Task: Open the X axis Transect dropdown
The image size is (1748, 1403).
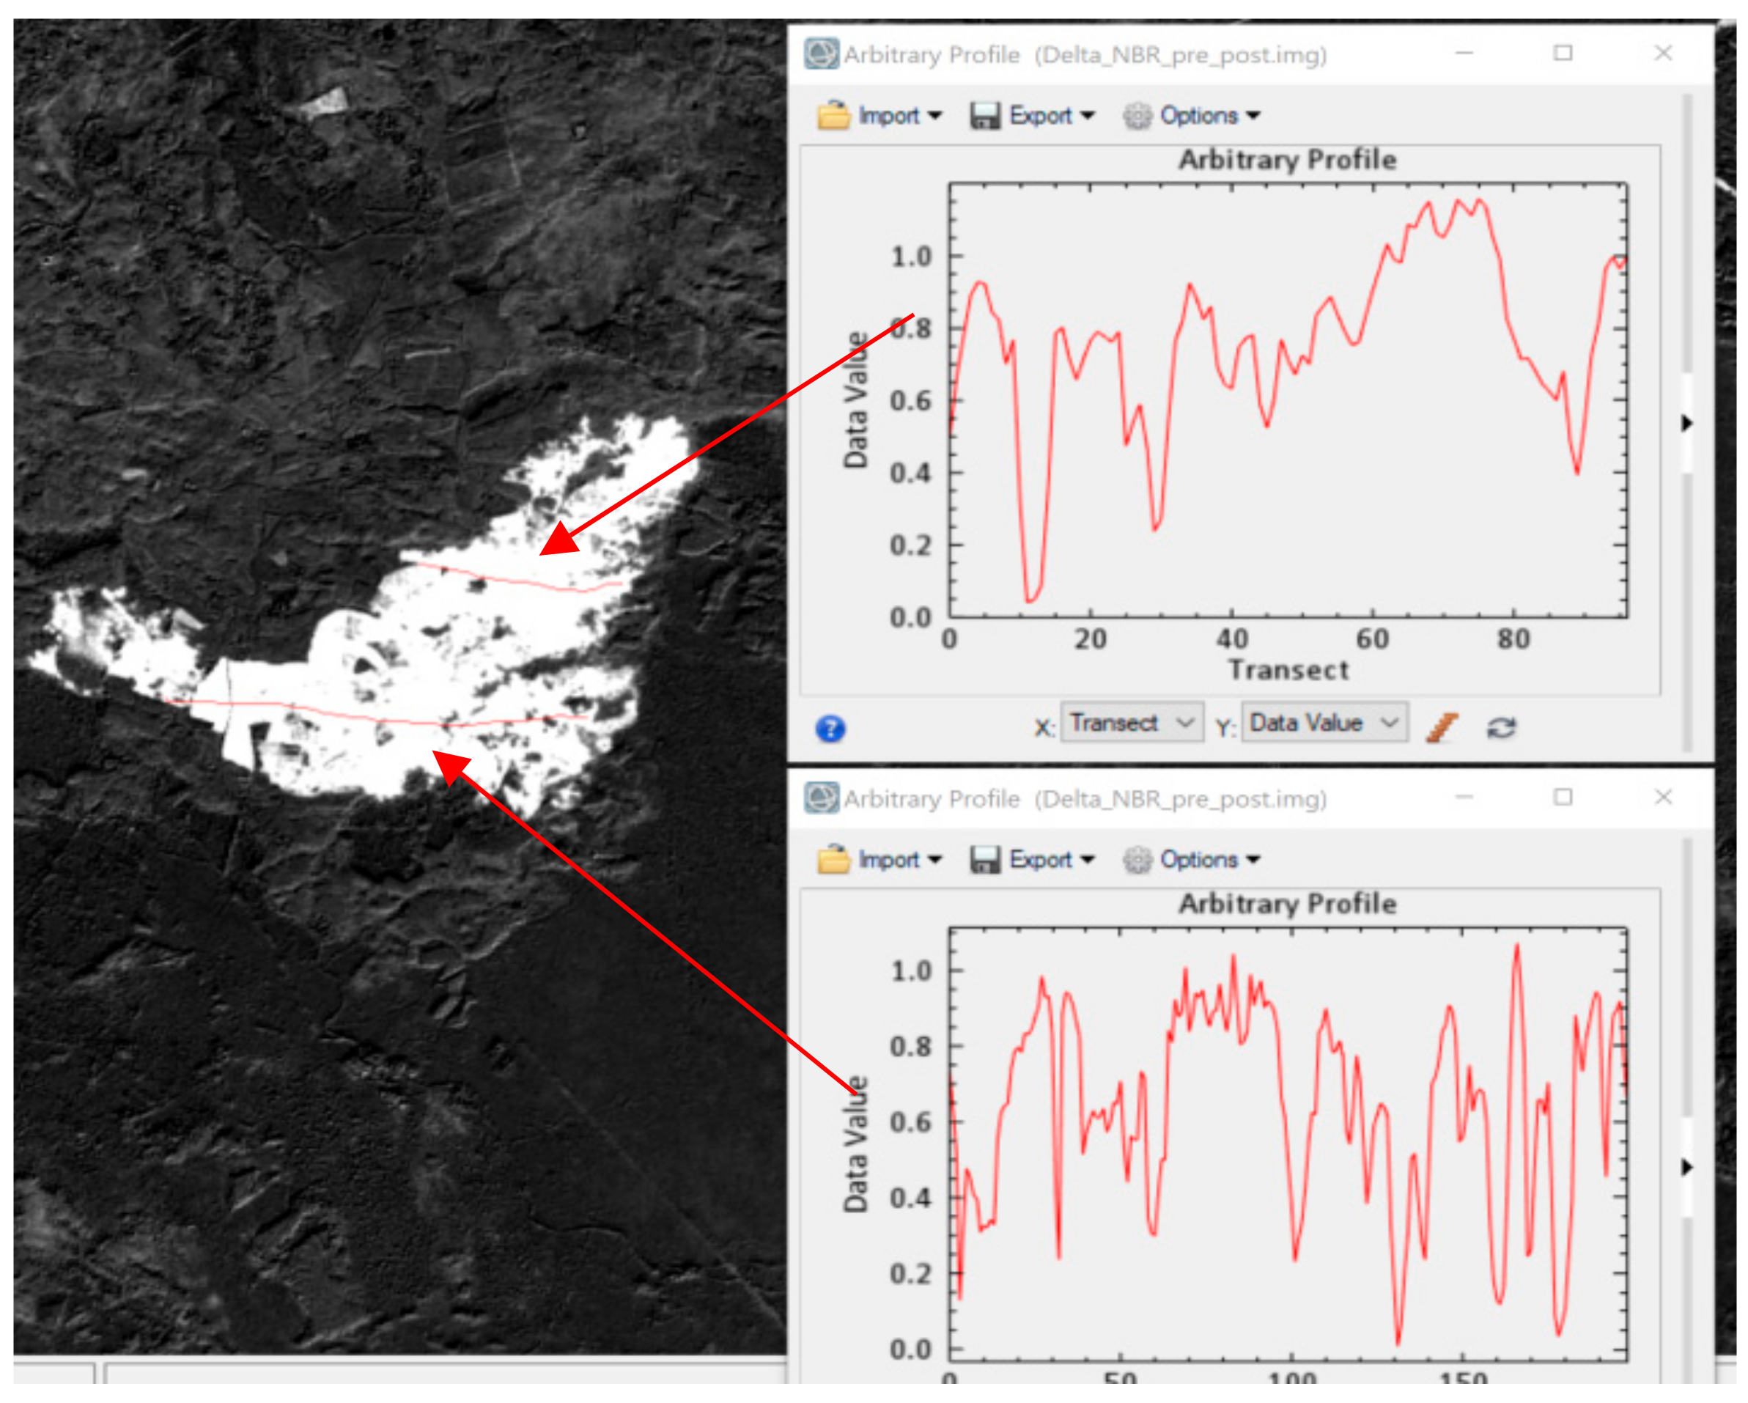Action: point(1131,722)
